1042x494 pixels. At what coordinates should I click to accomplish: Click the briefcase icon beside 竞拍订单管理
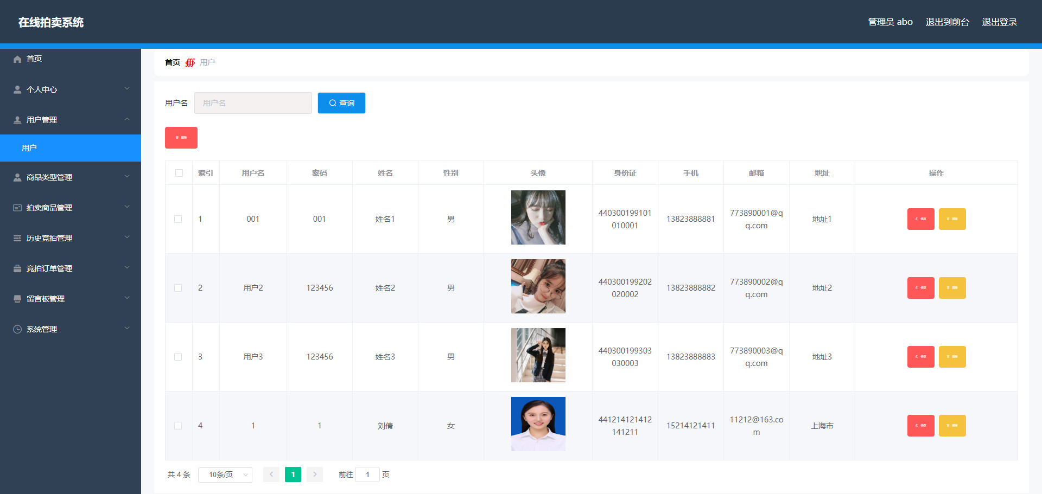click(x=17, y=268)
